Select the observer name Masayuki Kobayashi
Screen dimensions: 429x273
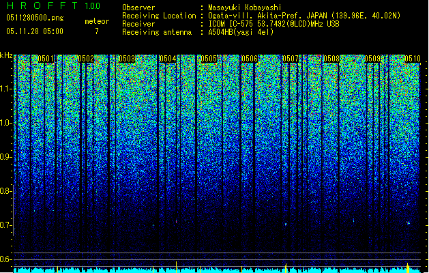pos(244,8)
